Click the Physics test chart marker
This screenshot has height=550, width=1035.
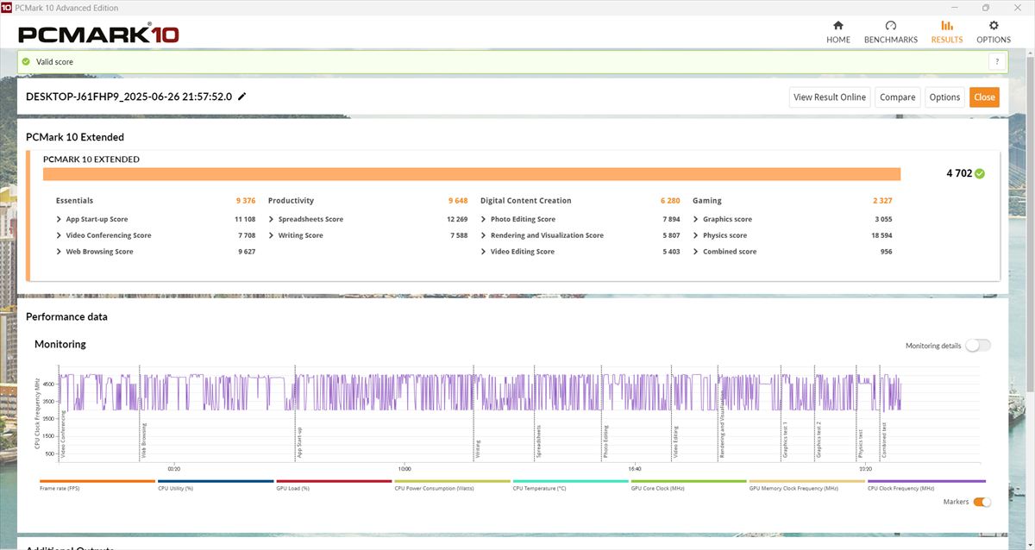(x=860, y=443)
